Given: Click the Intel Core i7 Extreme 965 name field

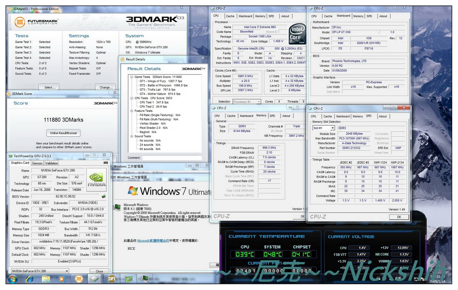Looking at the screenshot, I should point(260,27).
